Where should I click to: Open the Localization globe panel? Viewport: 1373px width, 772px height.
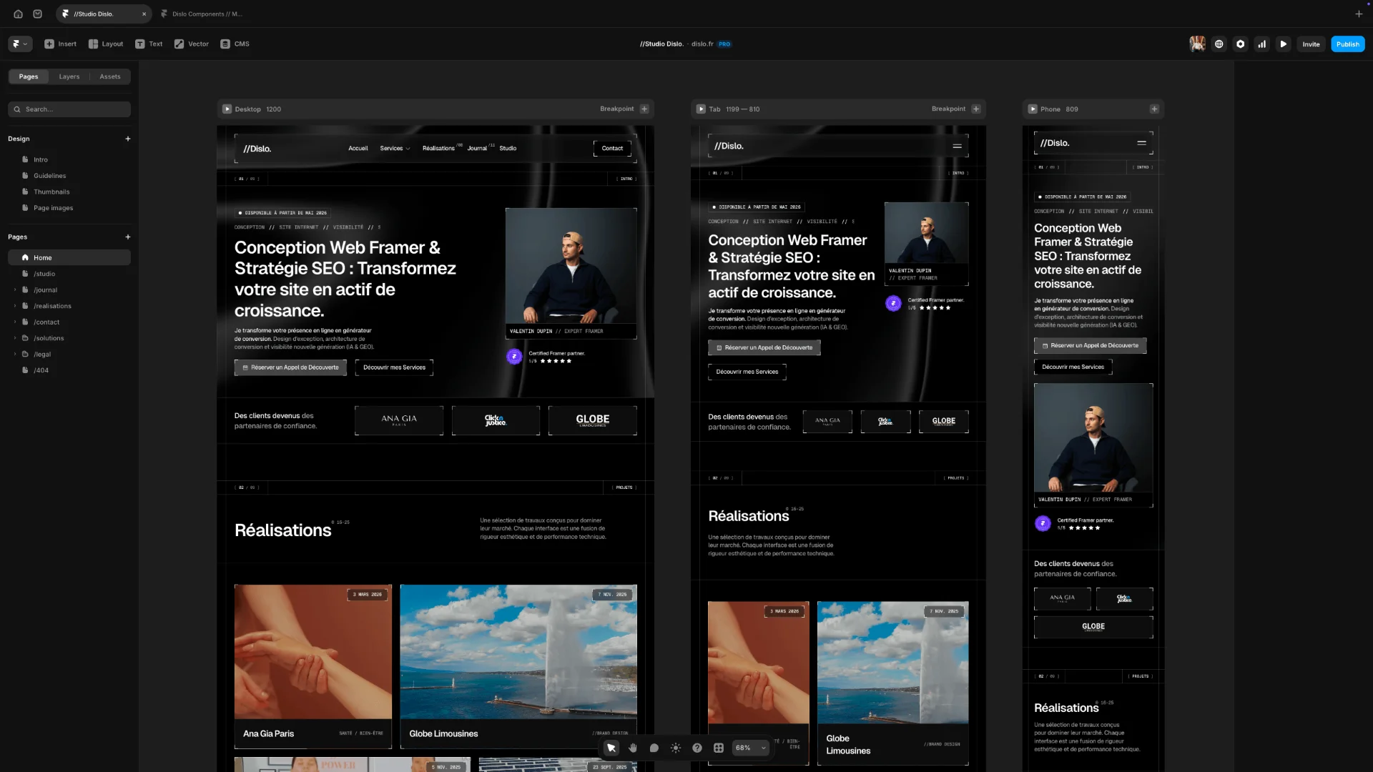point(1219,44)
